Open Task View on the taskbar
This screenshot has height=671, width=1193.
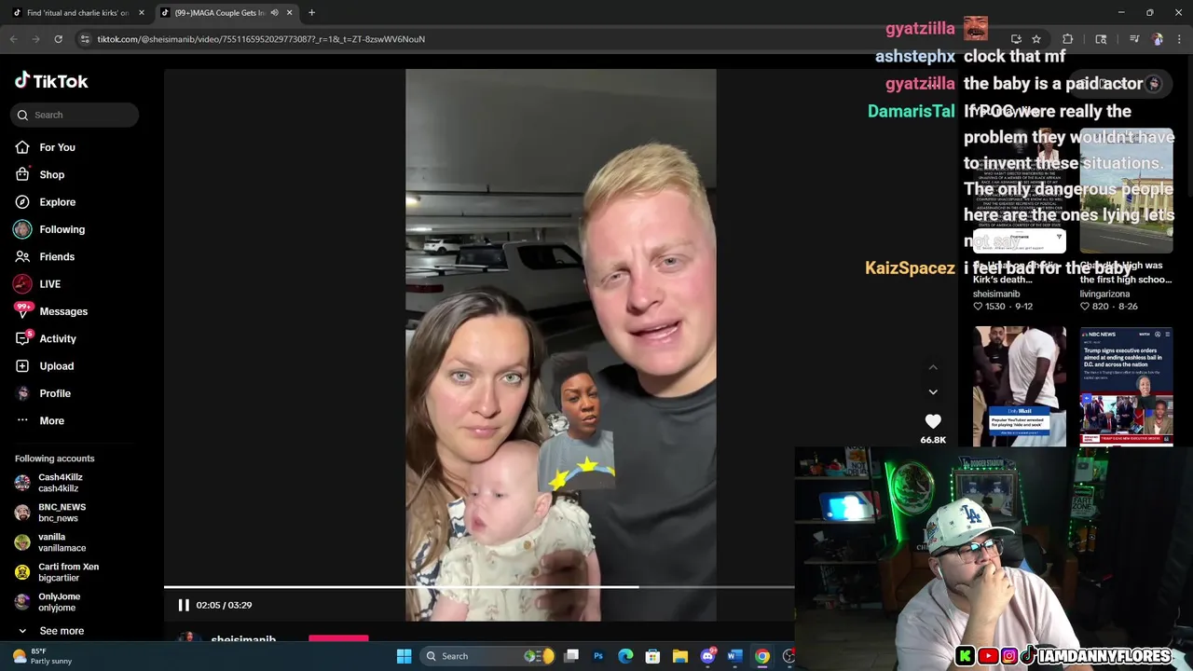point(571,656)
